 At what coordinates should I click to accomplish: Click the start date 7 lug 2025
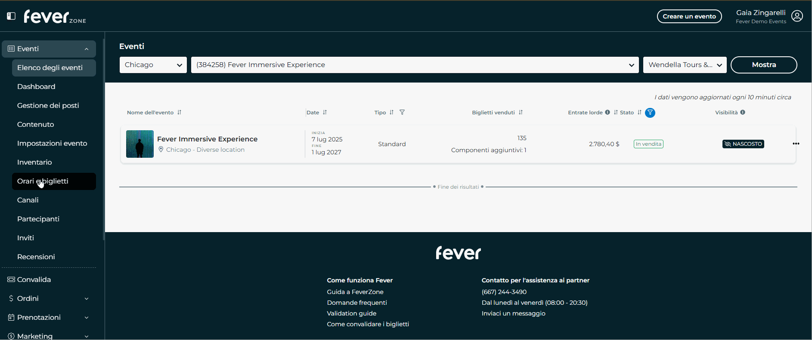(x=327, y=139)
